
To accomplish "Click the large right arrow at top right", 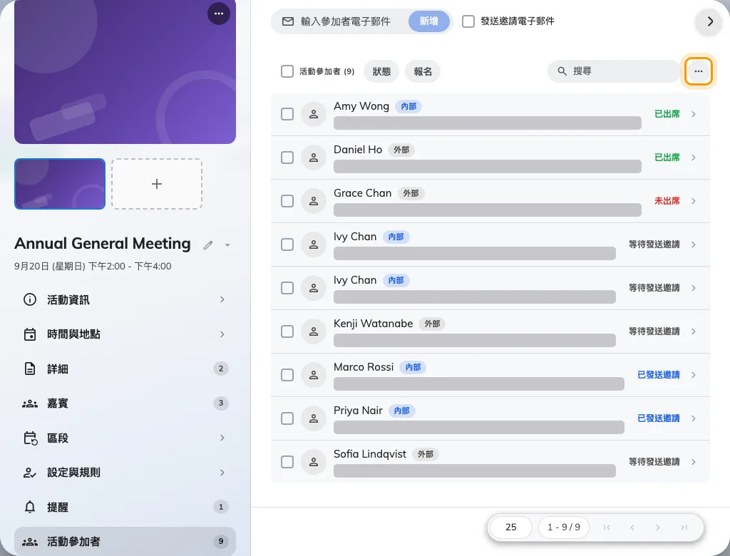I will tap(710, 21).
